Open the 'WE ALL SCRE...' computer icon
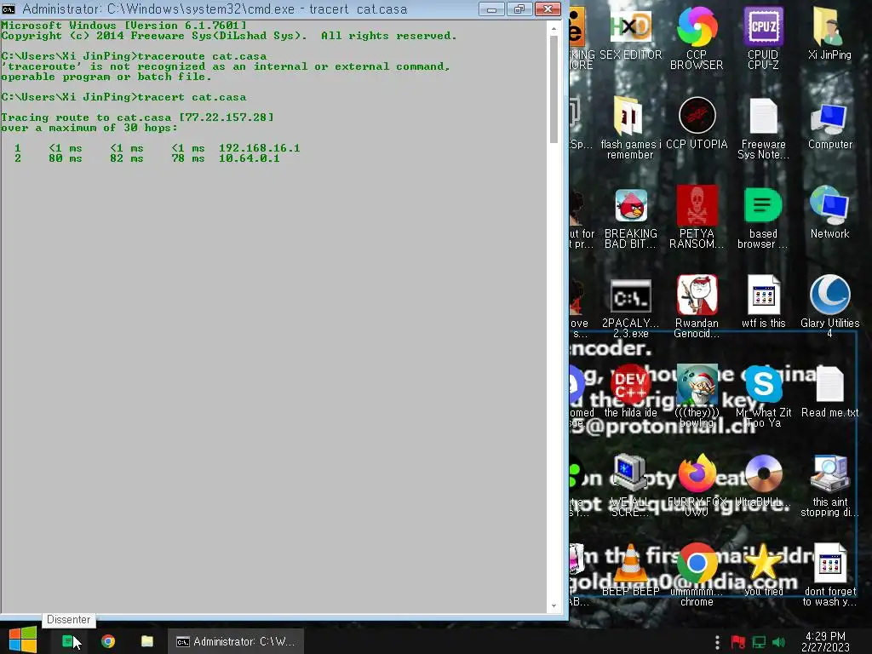 pos(630,486)
